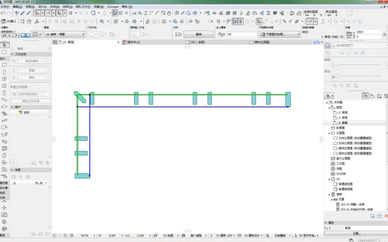388x242 pixels.
Task: Select the Door tool in the toolbox
Action: click(4, 72)
